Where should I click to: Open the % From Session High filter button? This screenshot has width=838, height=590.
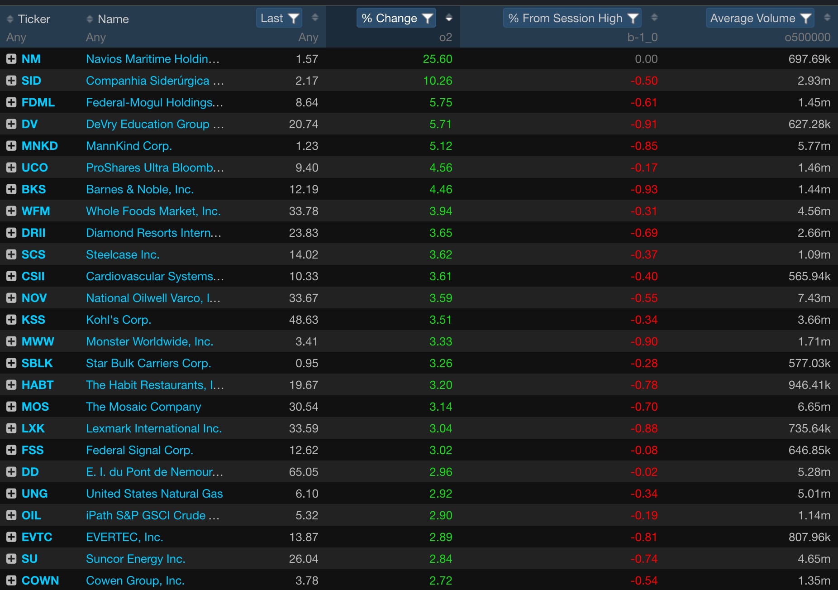tap(572, 18)
